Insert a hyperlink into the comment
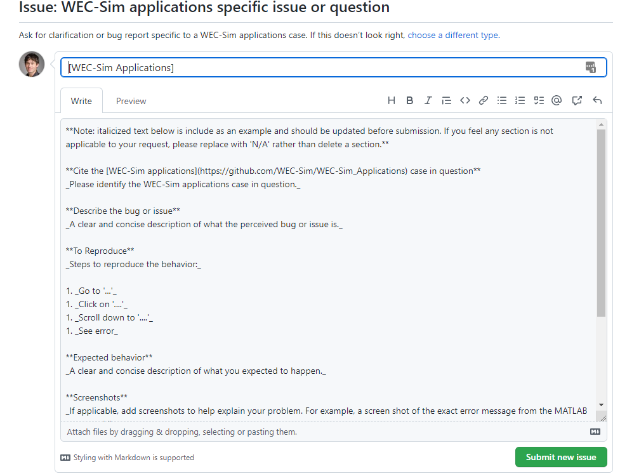The height and width of the screenshot is (476, 620). 484,100
